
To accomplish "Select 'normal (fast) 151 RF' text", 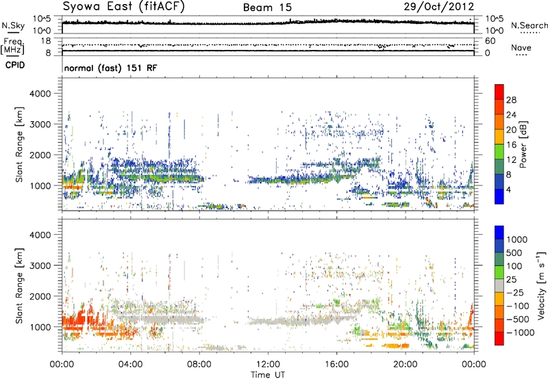I will click(x=110, y=68).
